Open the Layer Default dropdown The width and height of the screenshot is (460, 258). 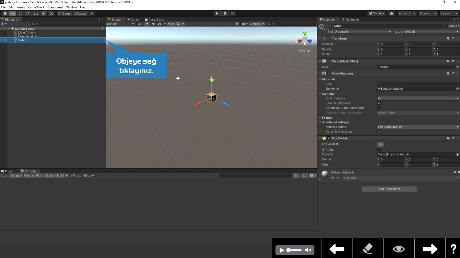[432, 32]
